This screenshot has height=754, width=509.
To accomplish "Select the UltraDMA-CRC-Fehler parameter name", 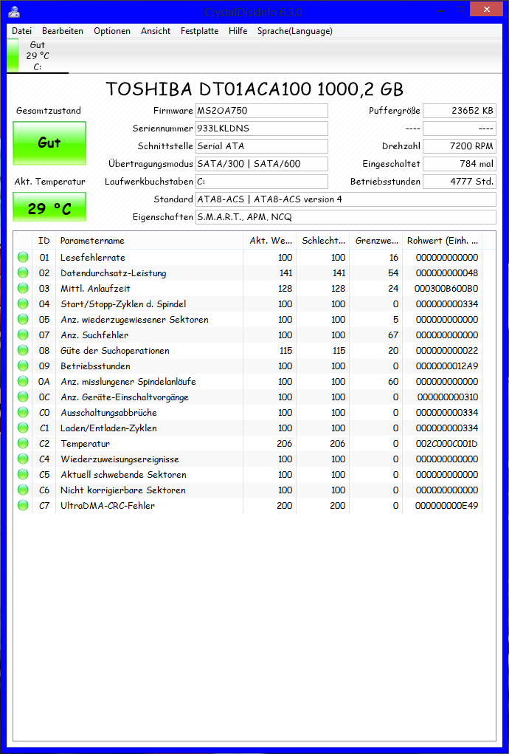I will tap(108, 505).
